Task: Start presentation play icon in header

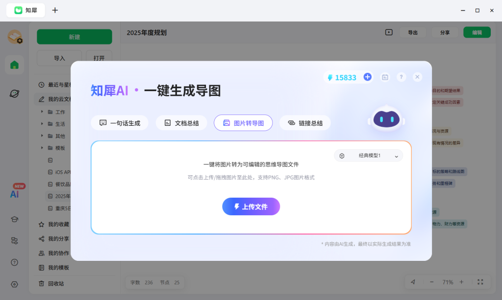Action: pyautogui.click(x=389, y=32)
